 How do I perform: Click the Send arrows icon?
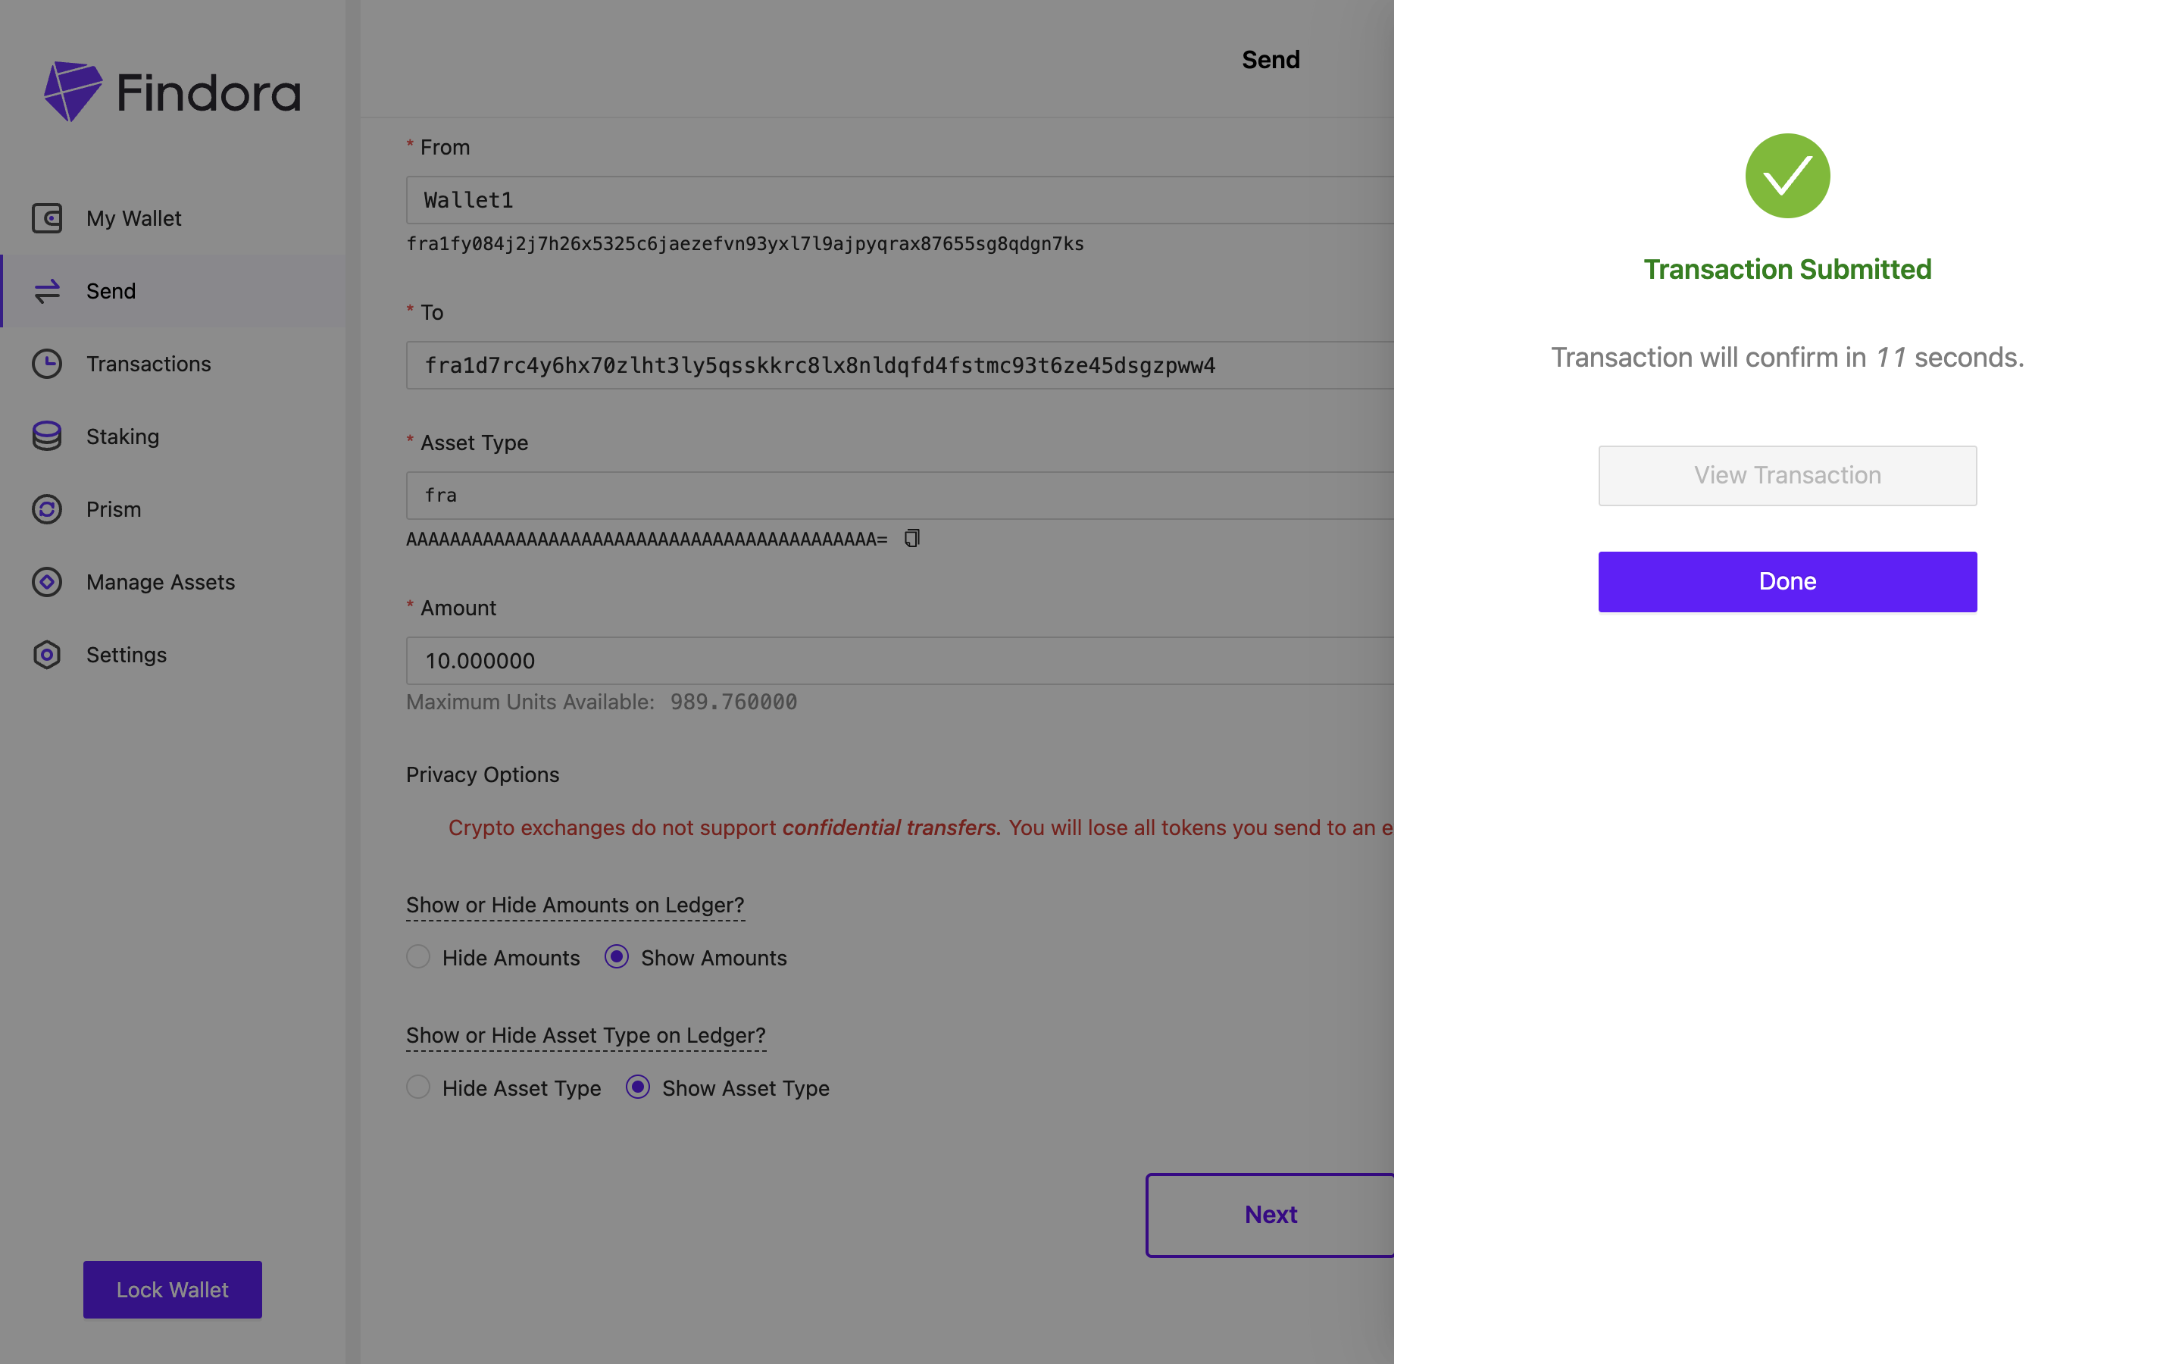tap(47, 292)
